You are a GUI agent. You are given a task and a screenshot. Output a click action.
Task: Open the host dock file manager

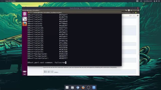(x=72, y=87)
